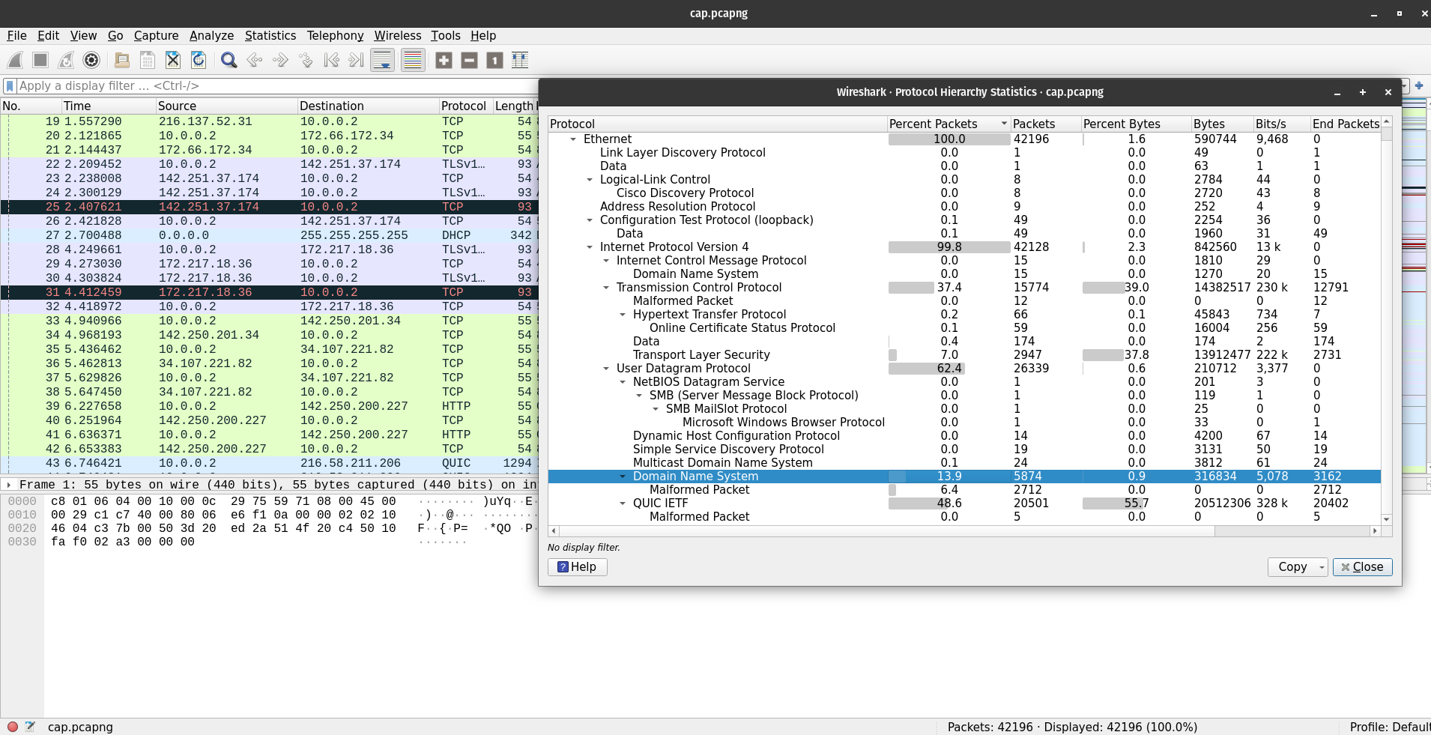
Task: Click the hierarchy table horizontal scrollbar
Action: coord(884,531)
